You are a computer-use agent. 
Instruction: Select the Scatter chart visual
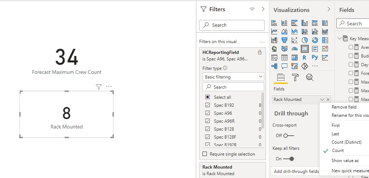[x=294, y=40]
